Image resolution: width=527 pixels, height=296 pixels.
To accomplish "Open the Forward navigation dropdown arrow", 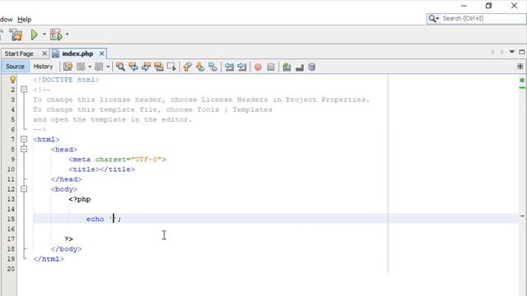I will click(108, 67).
